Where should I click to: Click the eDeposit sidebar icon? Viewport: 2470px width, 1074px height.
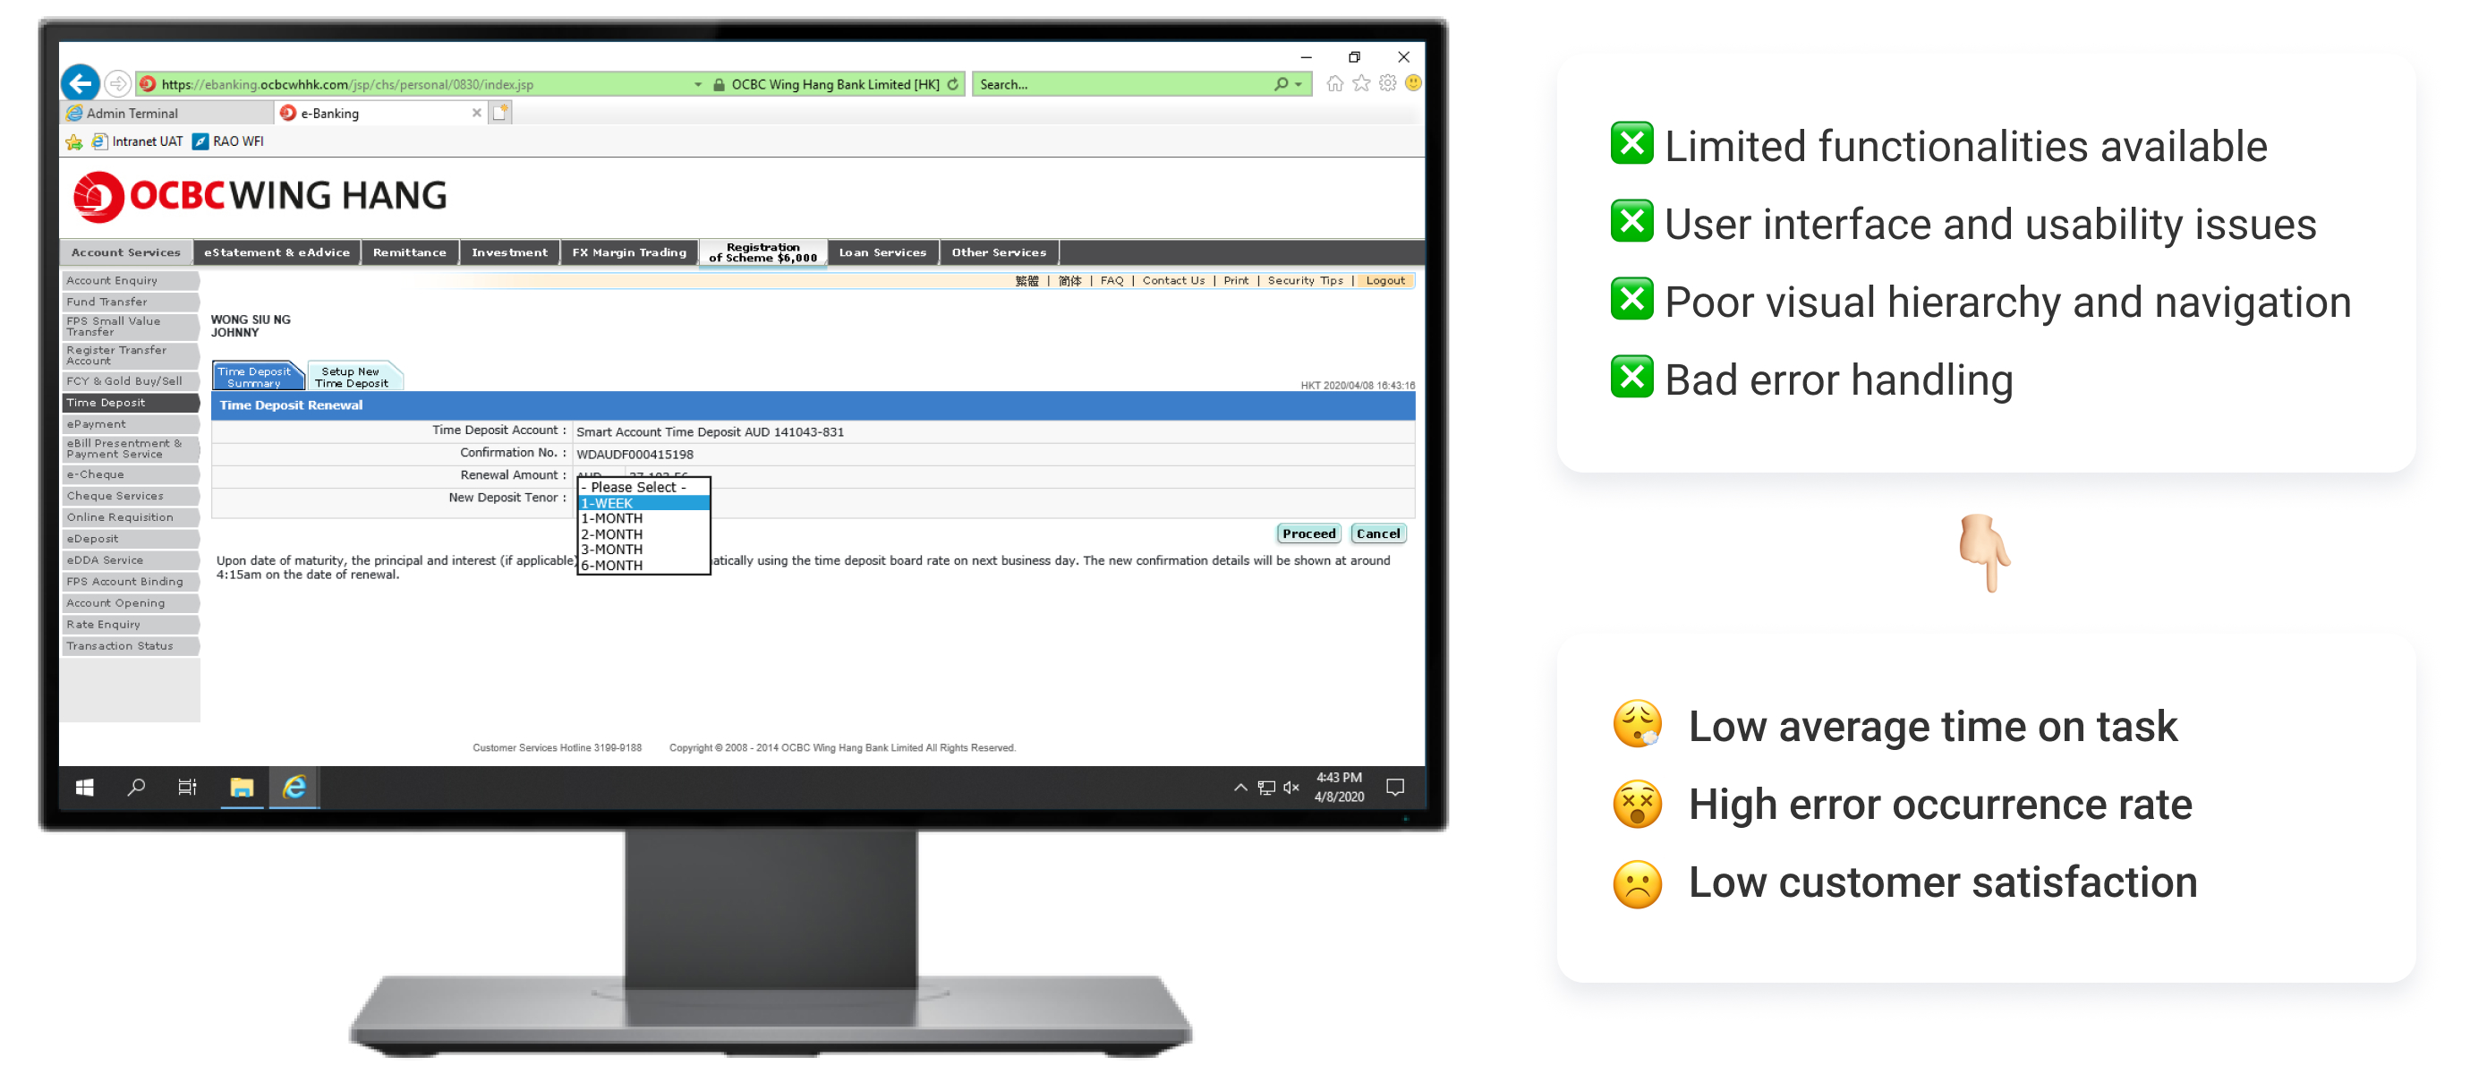coord(128,537)
